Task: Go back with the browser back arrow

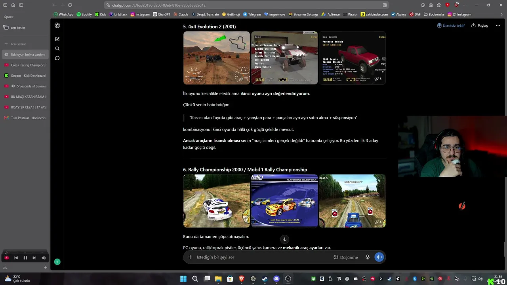Action: (54, 5)
